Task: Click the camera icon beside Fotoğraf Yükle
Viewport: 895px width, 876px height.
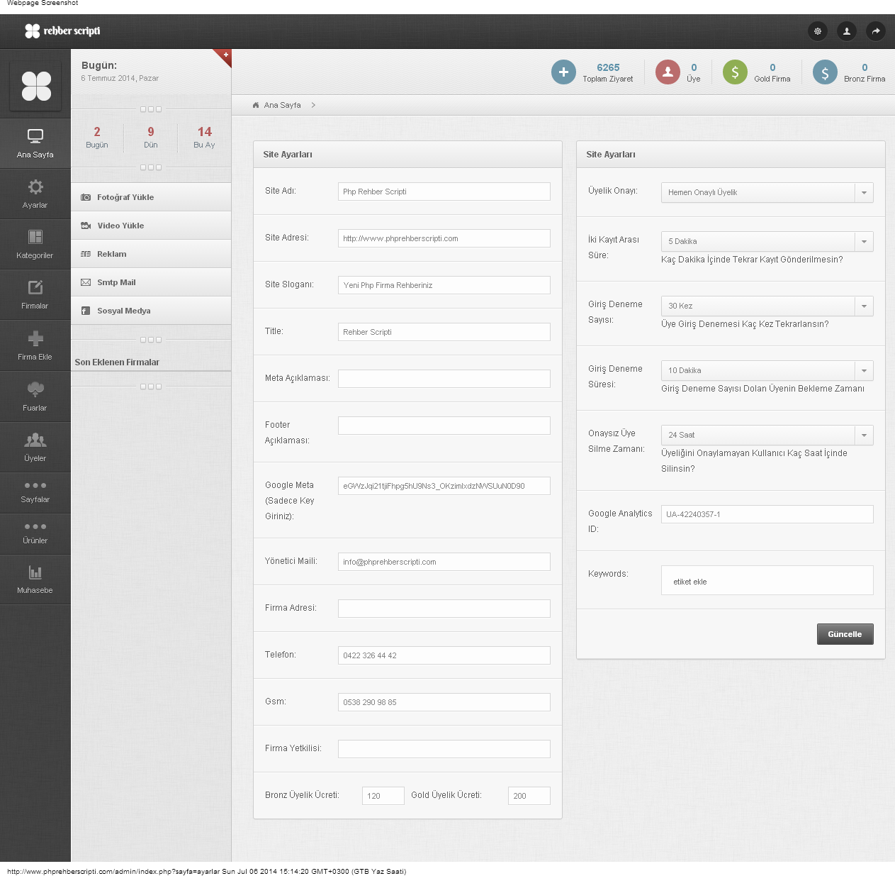Action: click(86, 197)
